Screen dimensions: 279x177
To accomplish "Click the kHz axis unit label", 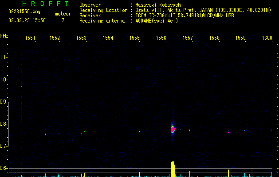I will pyautogui.click(x=4, y=36).
